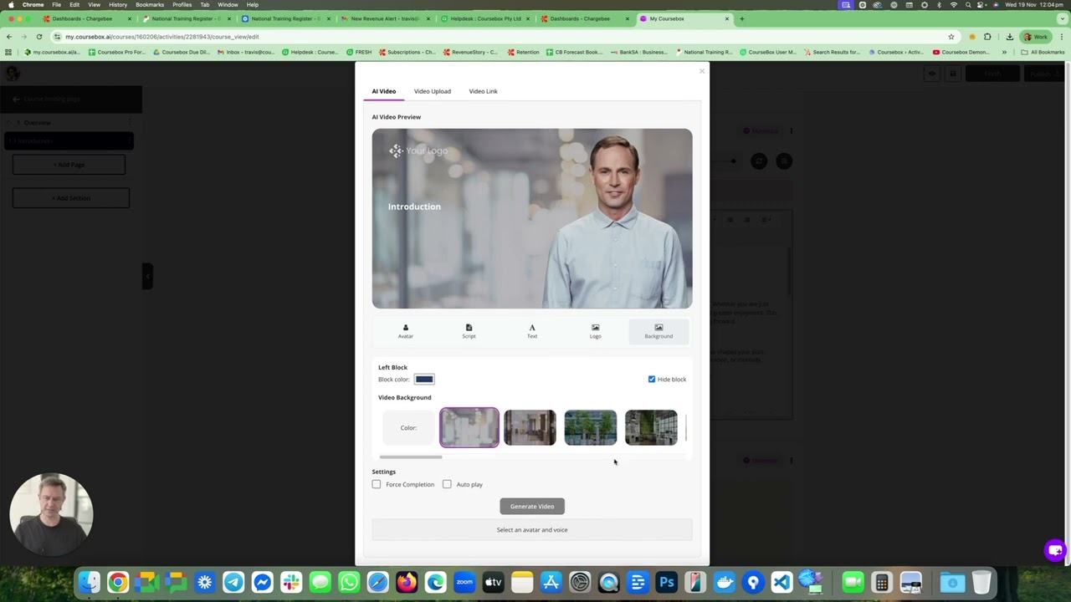Click the browser back arrow
Image resolution: width=1071 pixels, height=602 pixels.
click(9, 37)
